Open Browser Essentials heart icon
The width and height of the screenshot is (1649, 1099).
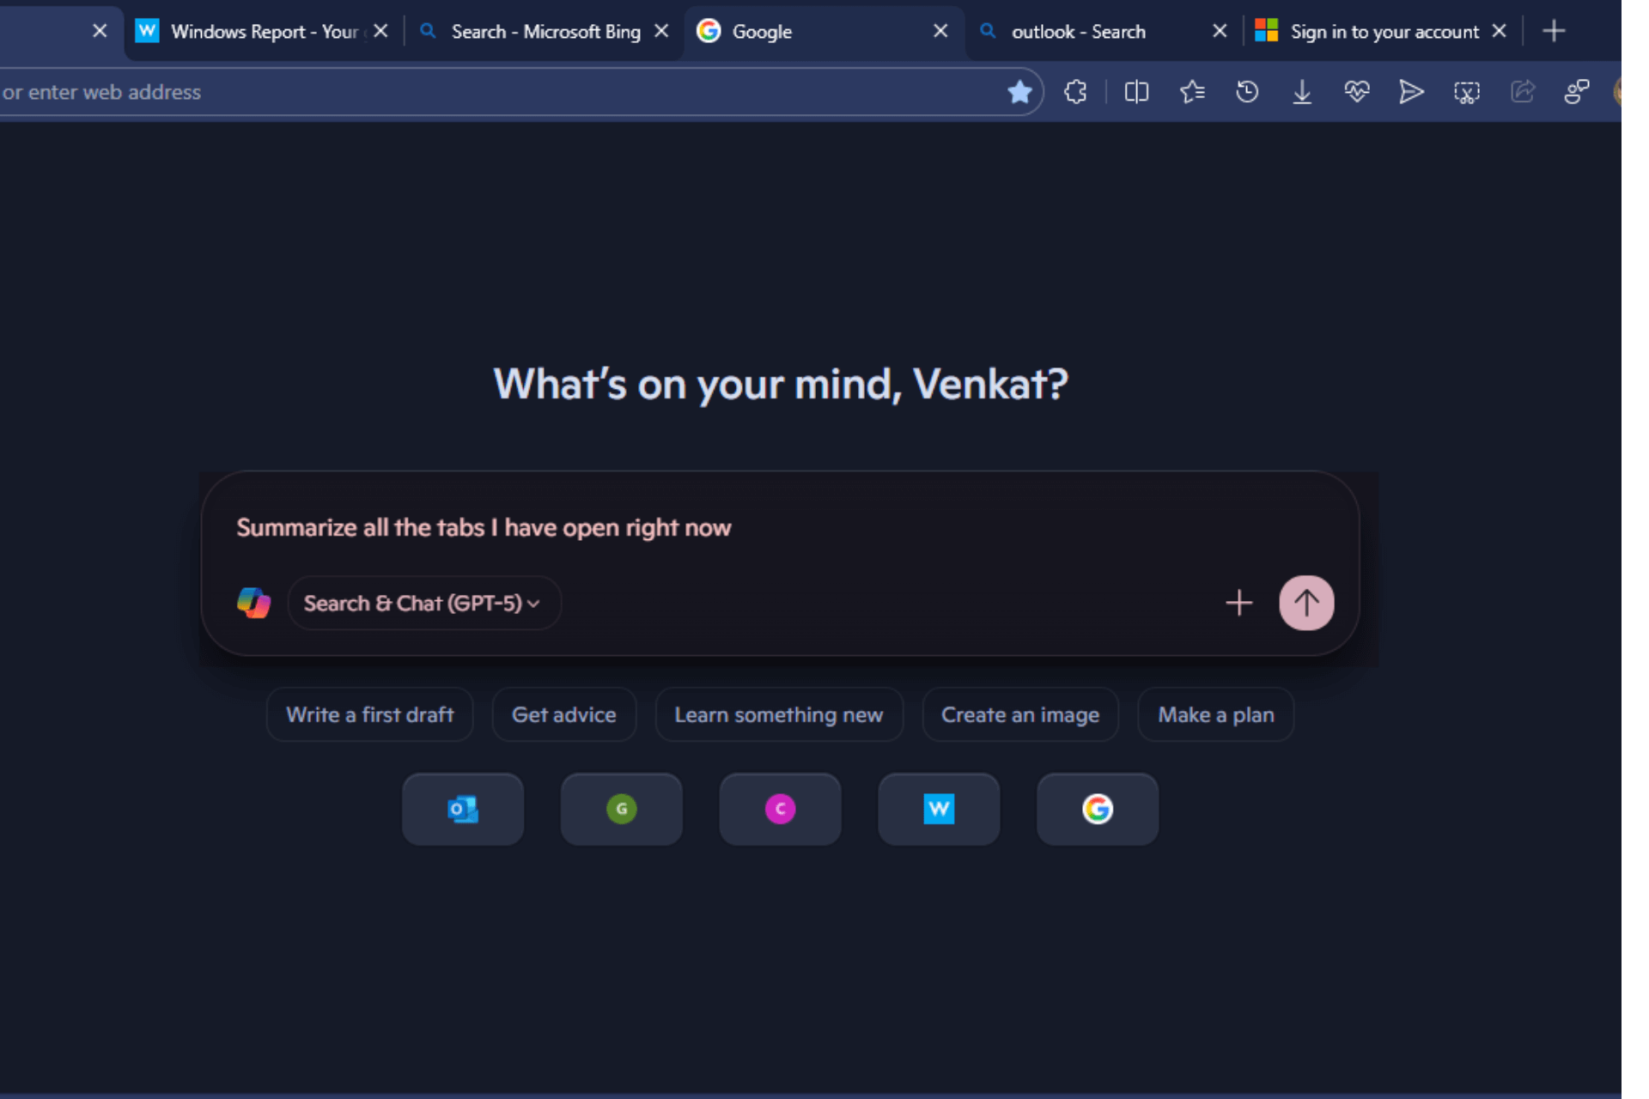coord(1358,92)
